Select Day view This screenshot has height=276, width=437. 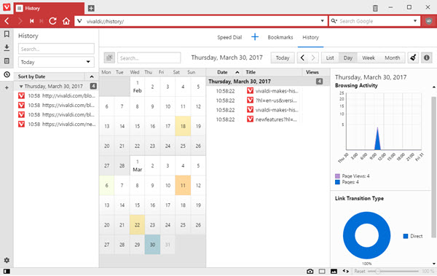pyautogui.click(x=348, y=58)
